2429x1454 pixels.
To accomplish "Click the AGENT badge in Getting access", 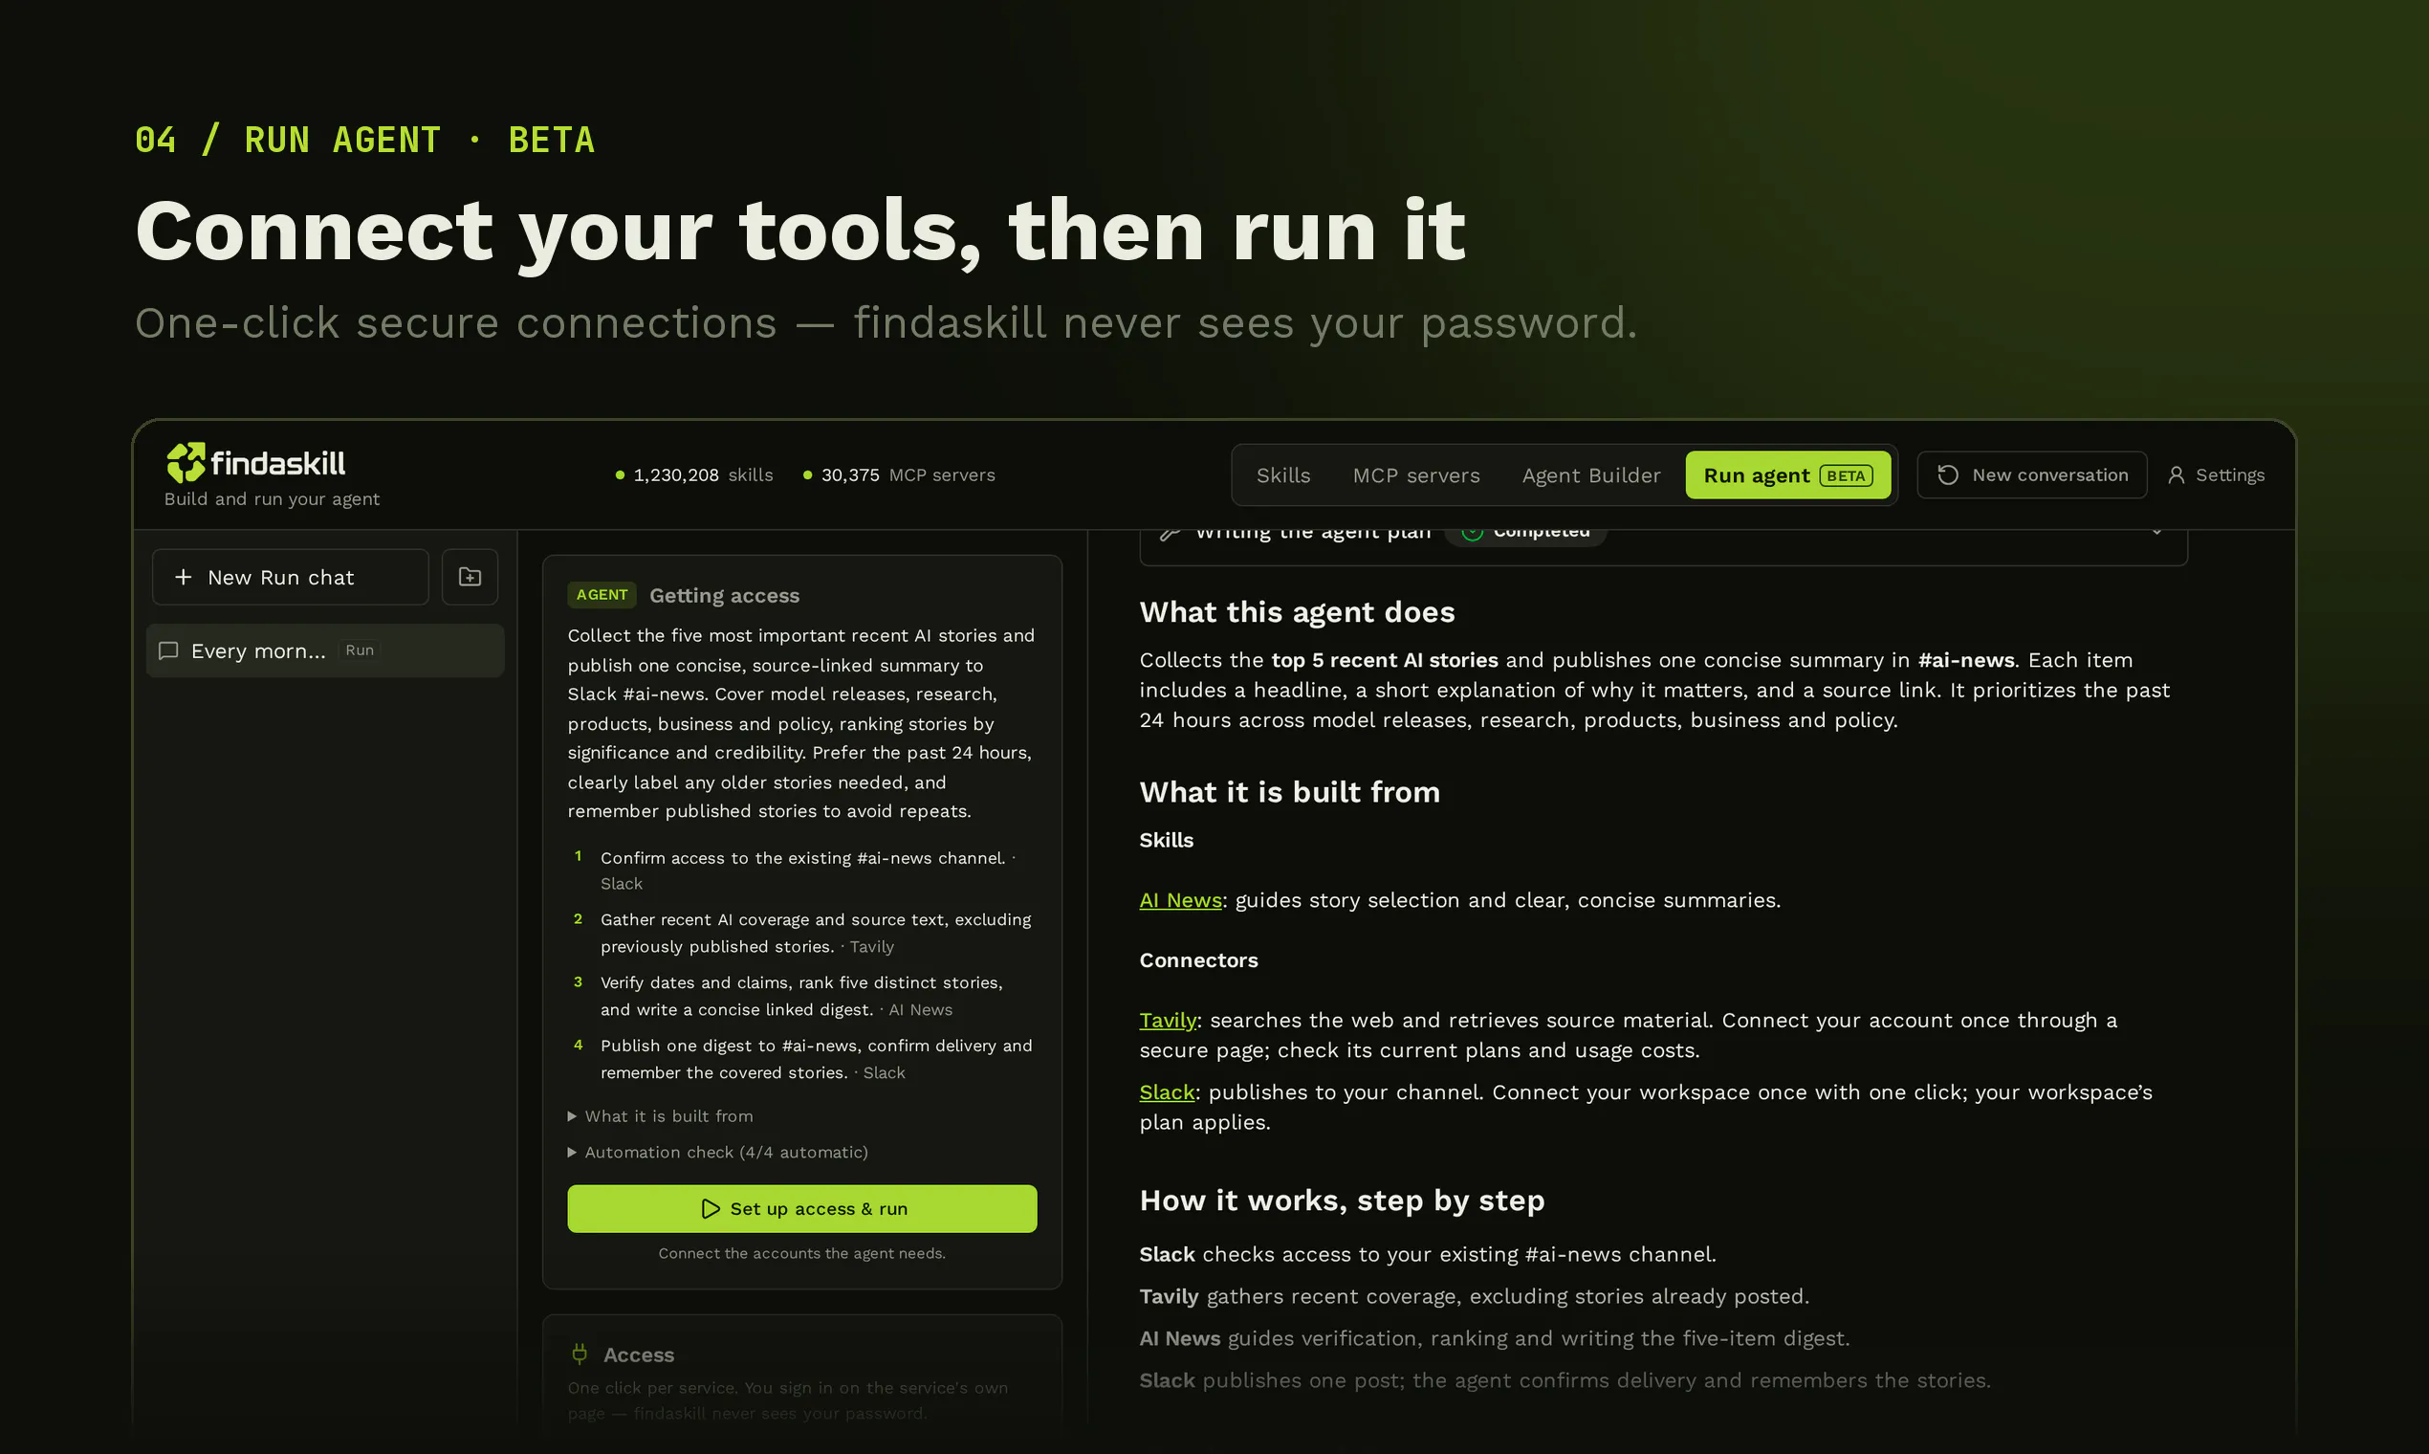I will tap(602, 595).
